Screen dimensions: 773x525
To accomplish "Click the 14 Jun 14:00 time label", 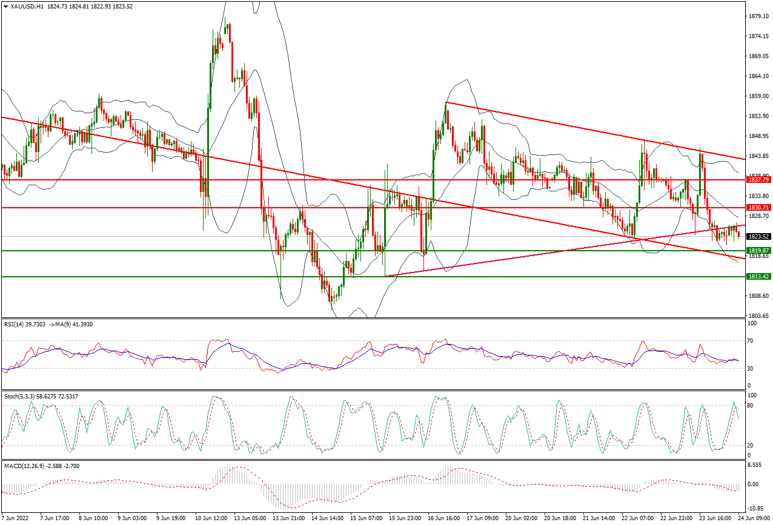I will point(327,519).
